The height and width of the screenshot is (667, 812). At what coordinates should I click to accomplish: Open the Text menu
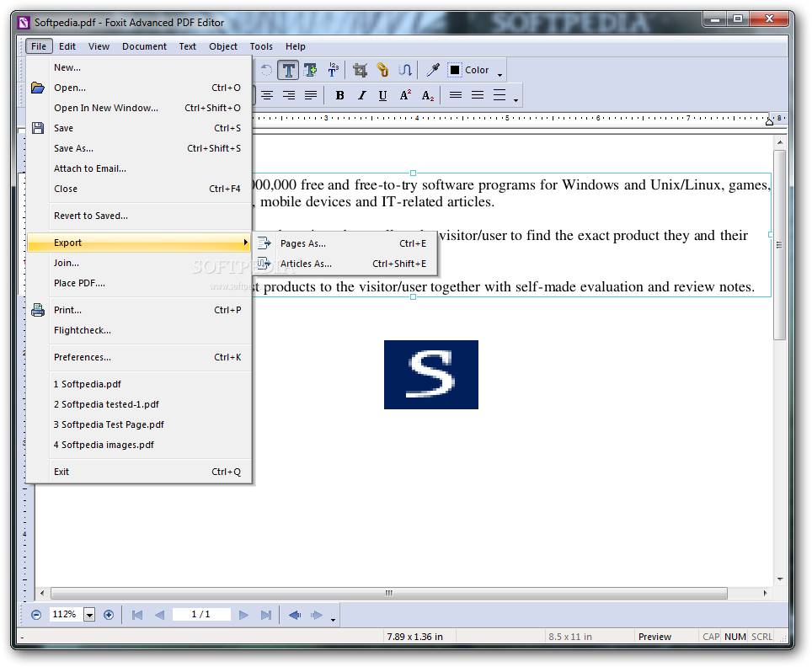click(x=187, y=46)
